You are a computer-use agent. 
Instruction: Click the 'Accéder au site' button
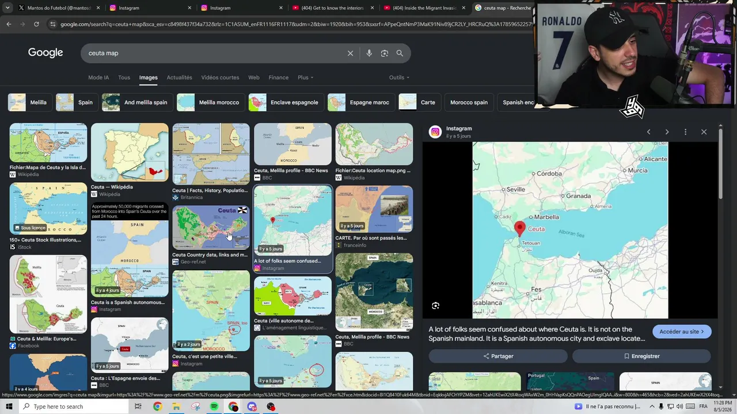pos(682,332)
